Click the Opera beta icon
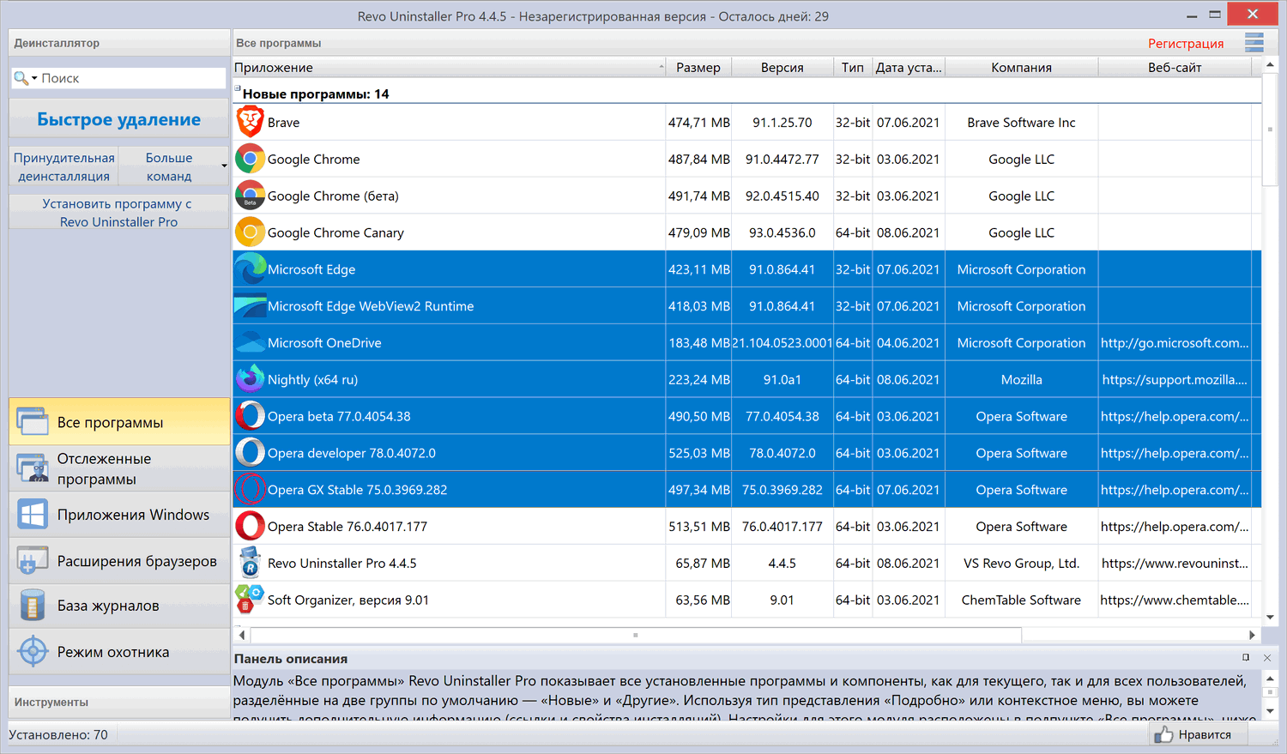Screen dimensions: 1287x754 250,416
